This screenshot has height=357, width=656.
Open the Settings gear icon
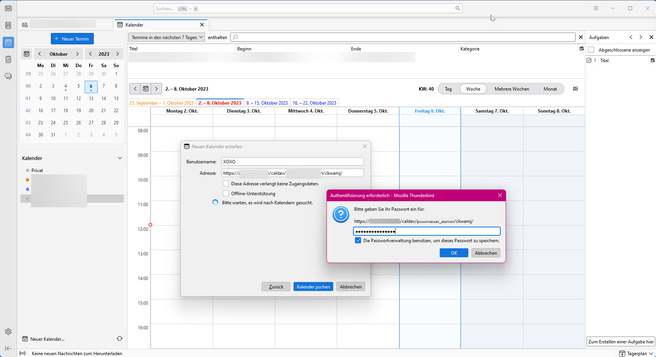point(8,332)
